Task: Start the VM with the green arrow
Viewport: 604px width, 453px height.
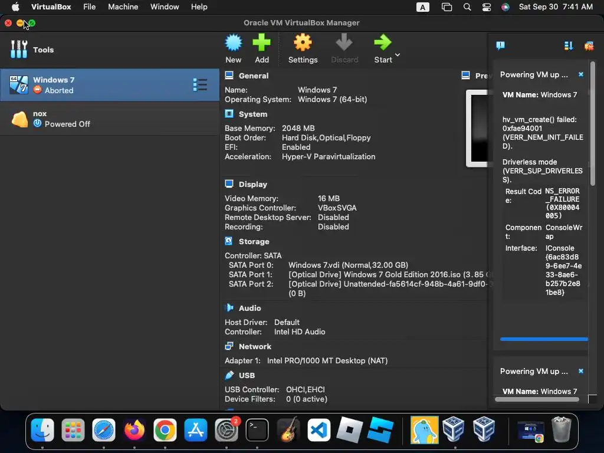Action: 383,48
